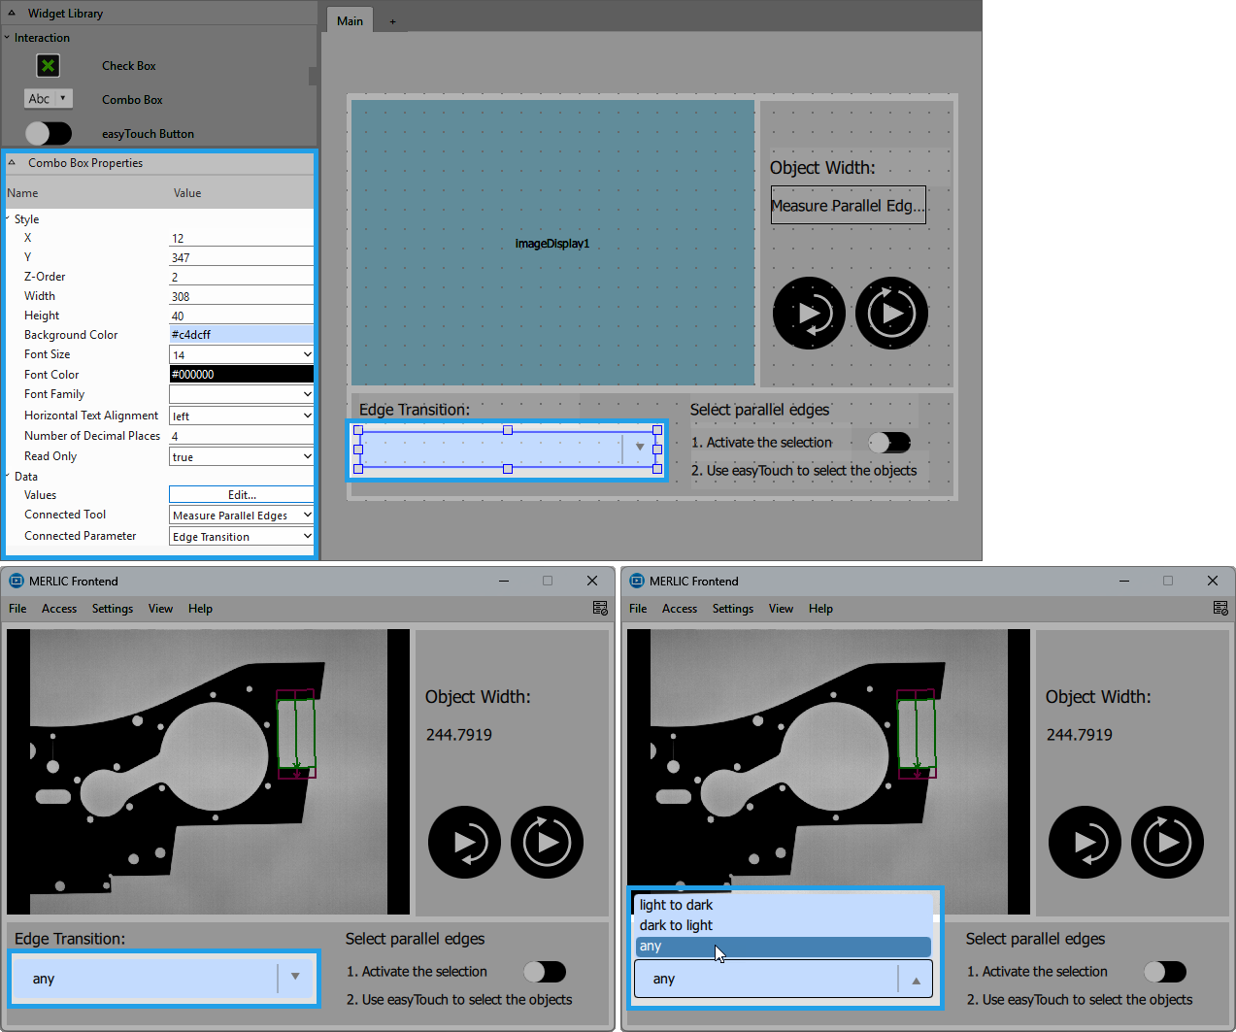Pick the easyTouch Button widget icon

48,133
